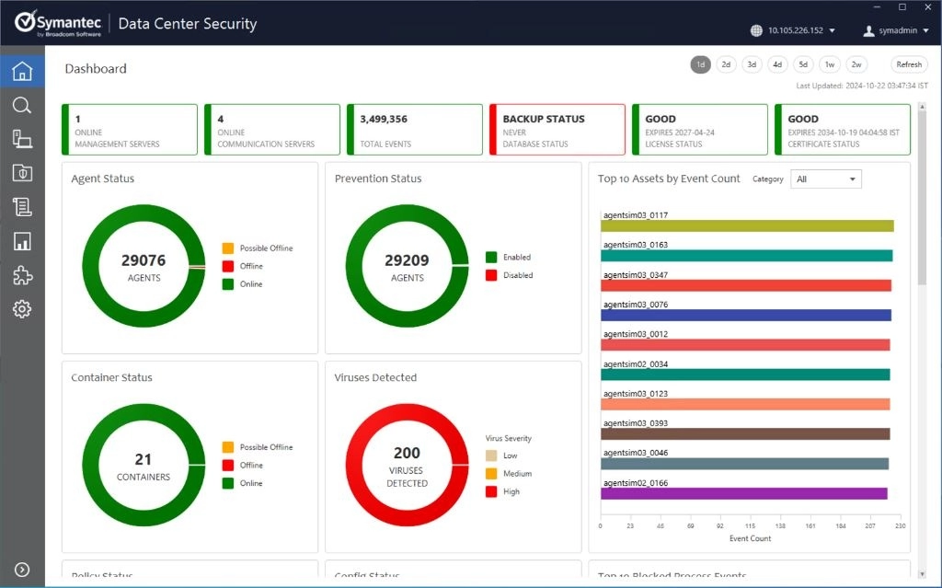Click the agentsim03_0117 bar in chart
Viewport: 942px width, 588px height.
click(747, 226)
